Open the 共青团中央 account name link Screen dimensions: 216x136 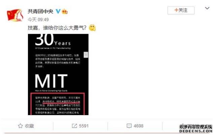point(40,11)
